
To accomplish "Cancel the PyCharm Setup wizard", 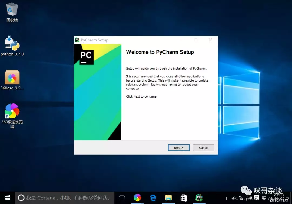I will point(204,148).
